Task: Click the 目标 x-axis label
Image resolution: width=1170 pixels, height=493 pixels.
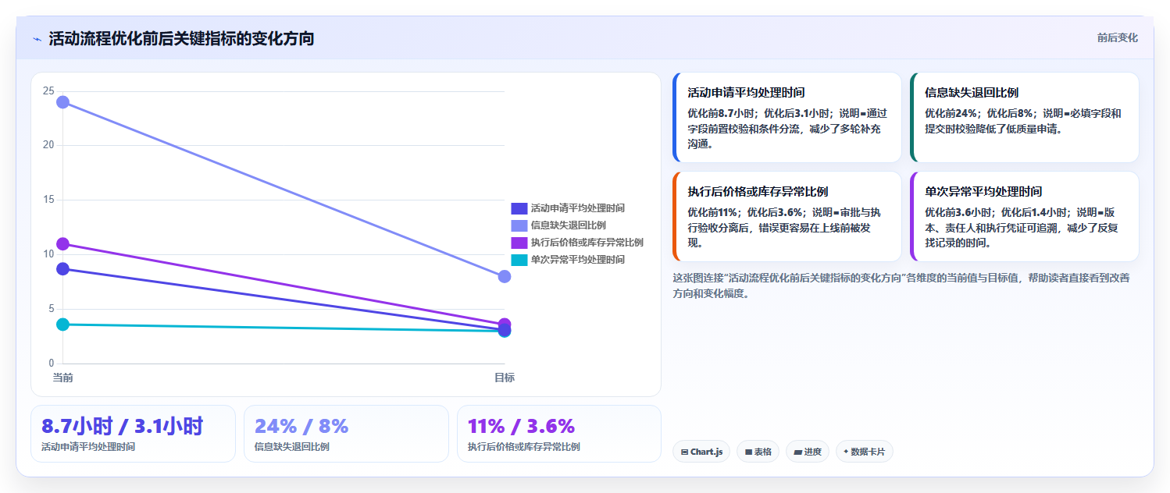Action: [505, 378]
